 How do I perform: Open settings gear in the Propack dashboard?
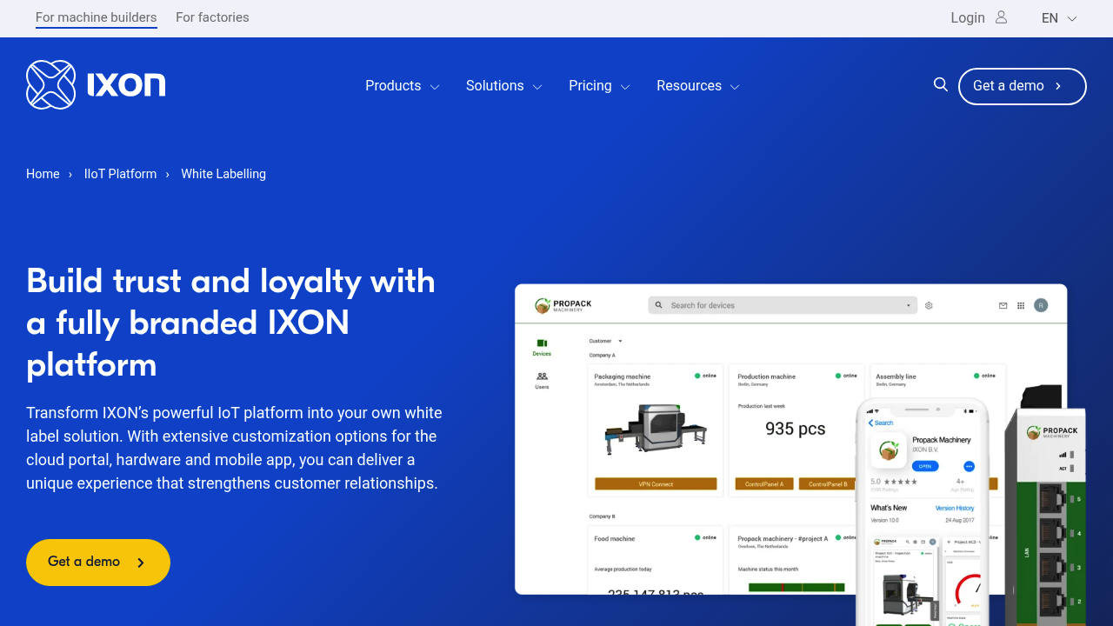click(928, 305)
